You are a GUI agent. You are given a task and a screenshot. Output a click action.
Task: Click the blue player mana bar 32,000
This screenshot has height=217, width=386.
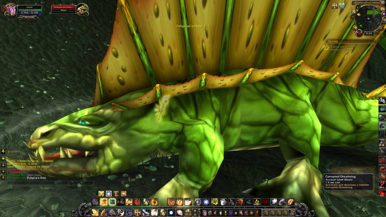[30, 13]
